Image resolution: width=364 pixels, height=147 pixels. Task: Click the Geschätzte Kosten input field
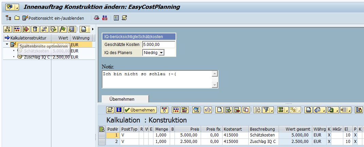159,44
